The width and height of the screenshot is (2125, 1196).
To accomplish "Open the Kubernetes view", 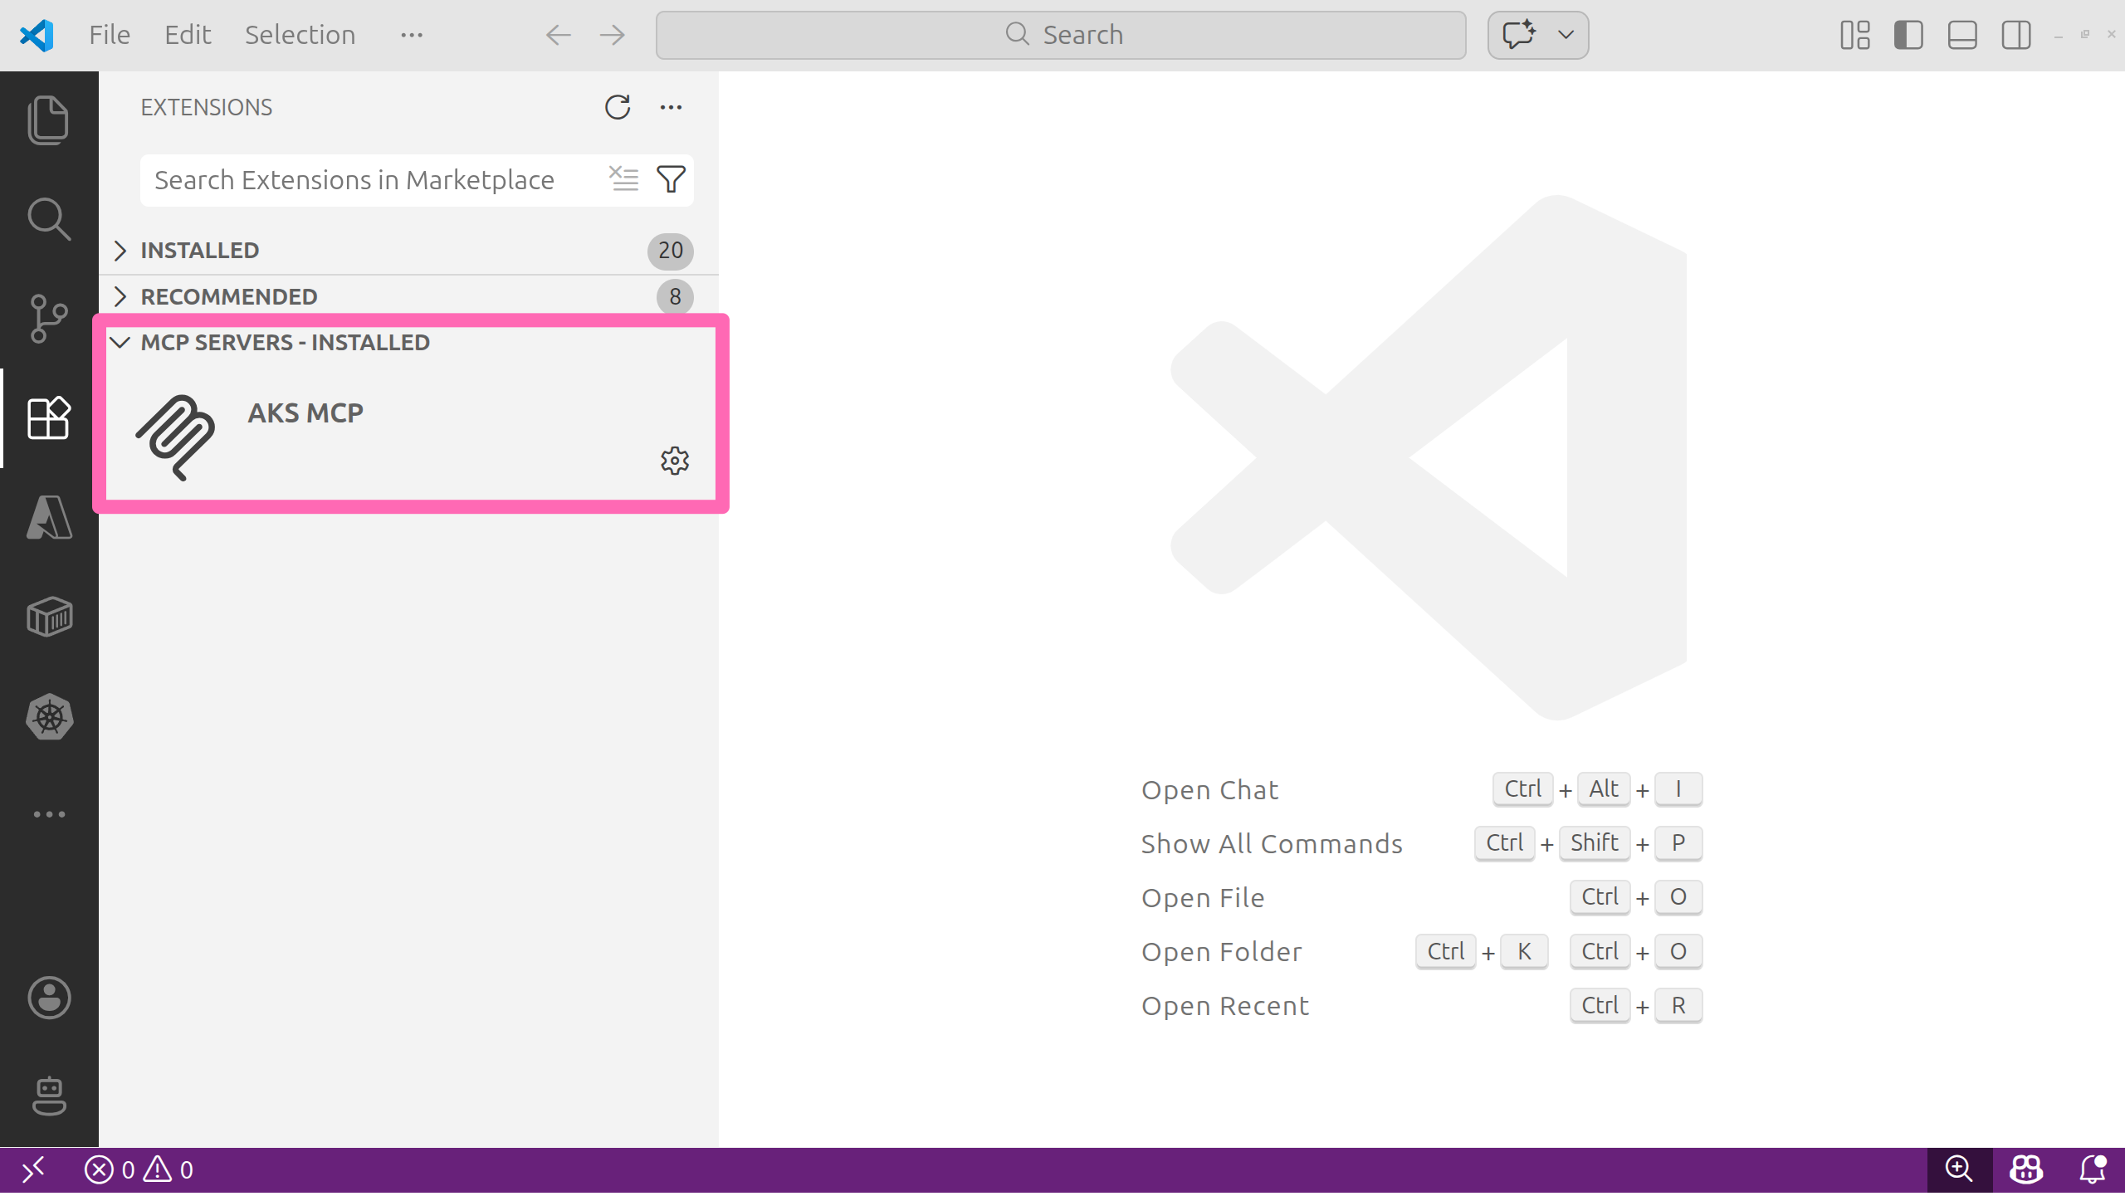I will click(x=48, y=716).
